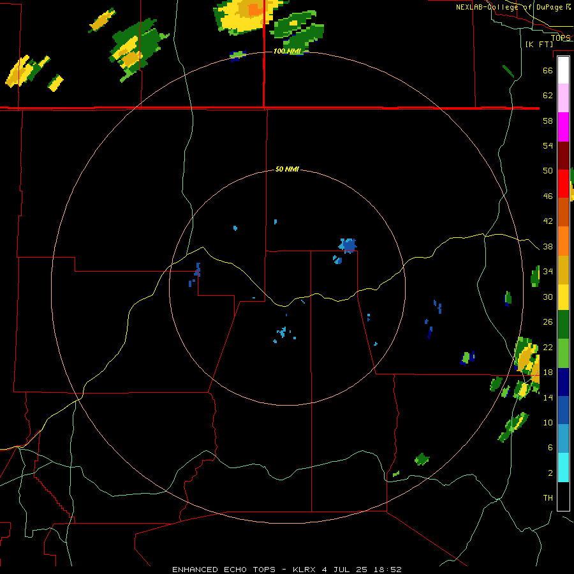Click the legend value "14"

click(x=548, y=397)
